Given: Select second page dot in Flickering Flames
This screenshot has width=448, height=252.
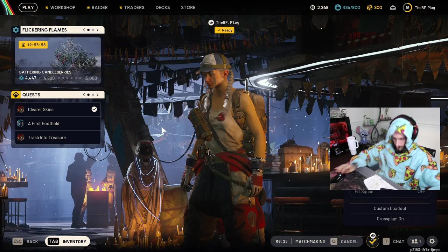Looking at the screenshot, I should tap(93, 30).
